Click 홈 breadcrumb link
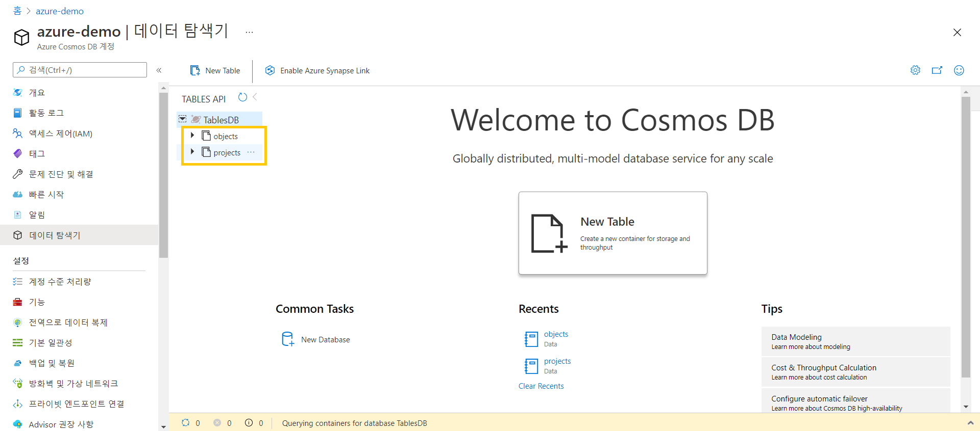The width and height of the screenshot is (980, 431). click(x=17, y=11)
